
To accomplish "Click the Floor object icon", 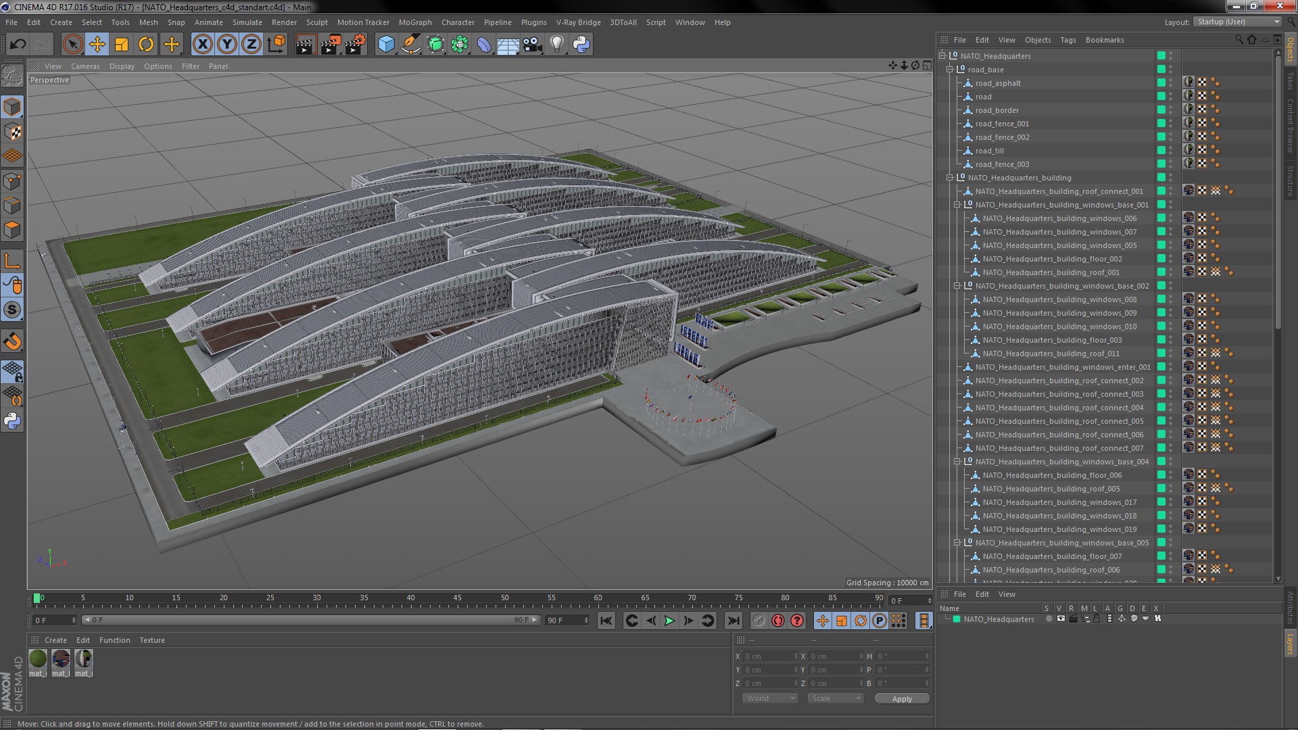I will pyautogui.click(x=508, y=45).
